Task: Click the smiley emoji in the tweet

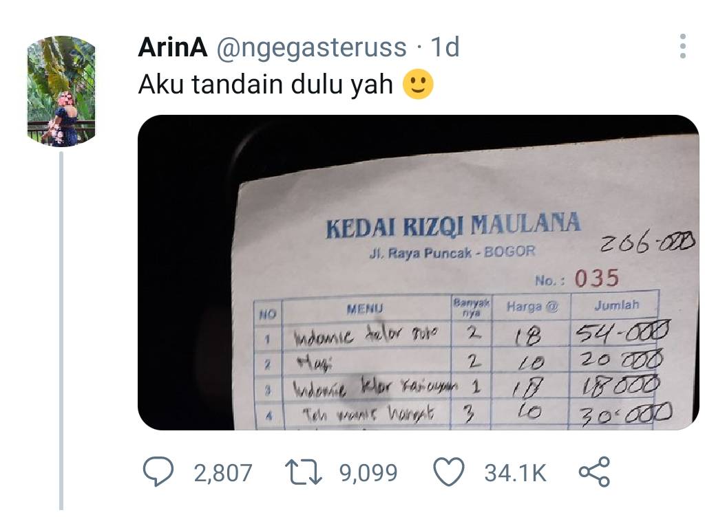Action: pos(418,84)
